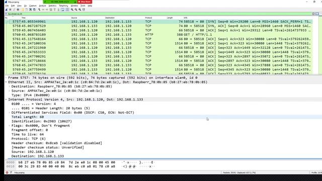
Task: Open the Statistics menu
Action: pos(52,6)
